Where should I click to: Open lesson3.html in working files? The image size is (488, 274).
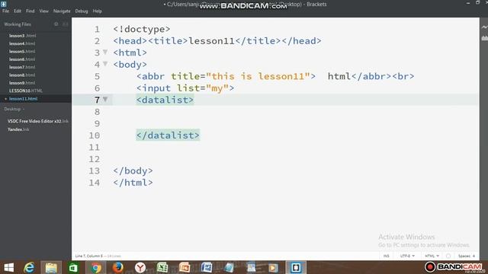click(x=22, y=36)
